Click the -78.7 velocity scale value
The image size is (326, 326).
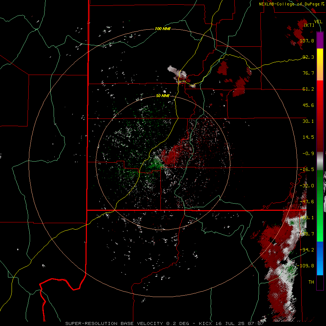(307, 234)
